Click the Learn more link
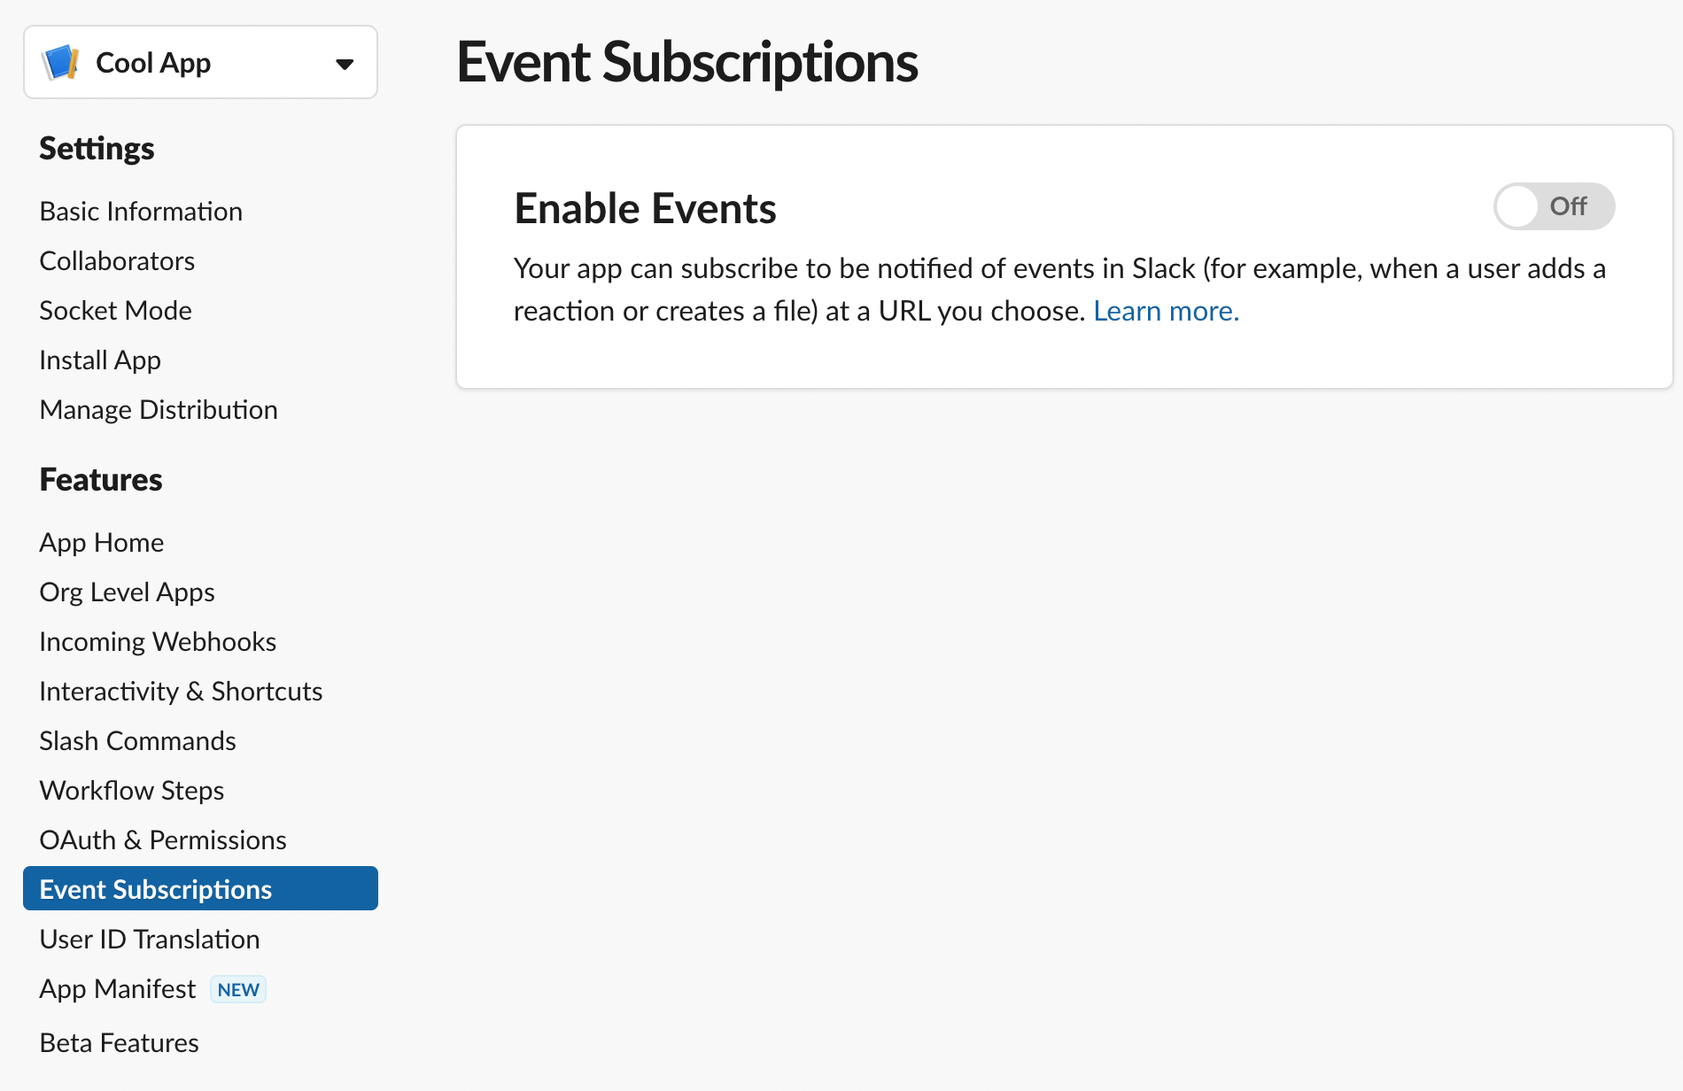 (1165, 311)
